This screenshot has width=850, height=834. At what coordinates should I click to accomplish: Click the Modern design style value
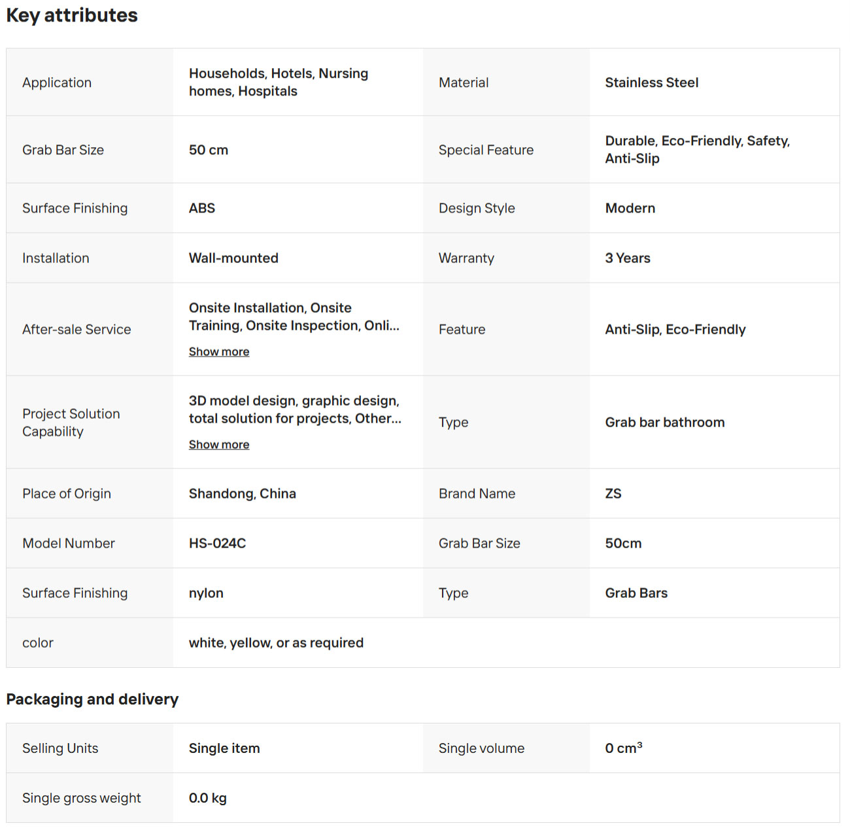[630, 208]
